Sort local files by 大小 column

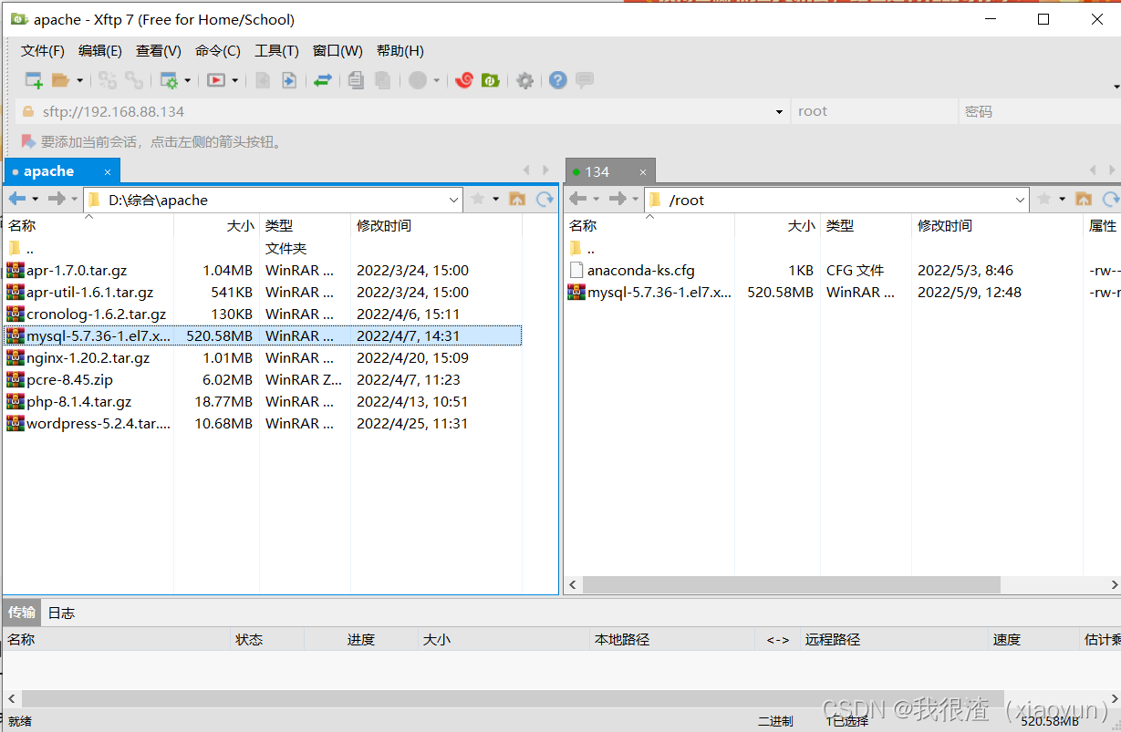coord(217,225)
